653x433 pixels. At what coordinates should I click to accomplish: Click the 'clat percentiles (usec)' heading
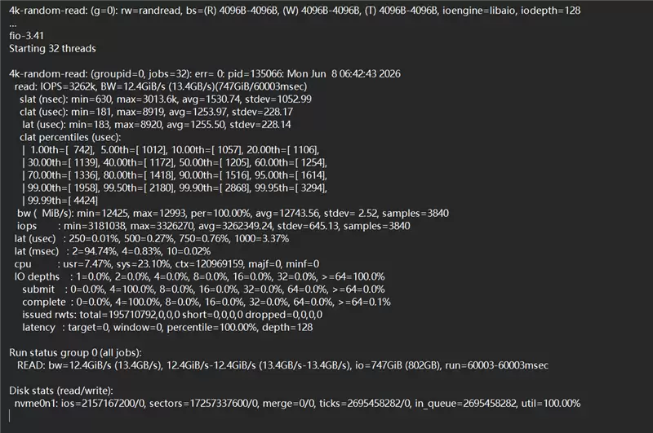[70, 137]
